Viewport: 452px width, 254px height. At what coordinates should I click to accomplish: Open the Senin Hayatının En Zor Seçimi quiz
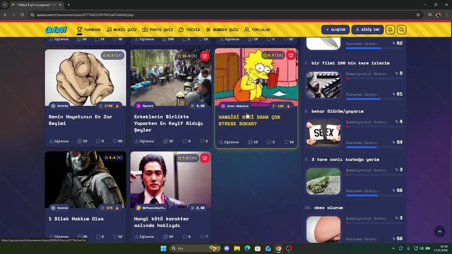(80, 120)
